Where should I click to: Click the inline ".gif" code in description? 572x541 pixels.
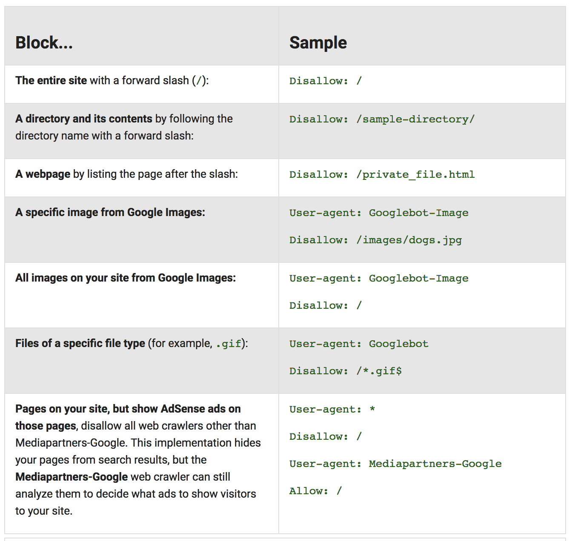click(229, 344)
